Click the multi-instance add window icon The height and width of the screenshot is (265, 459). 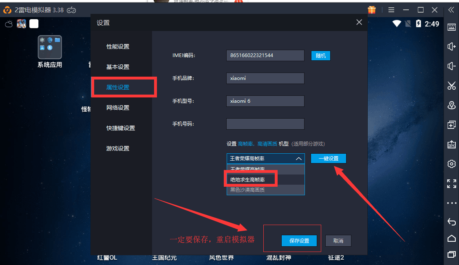coord(451,125)
